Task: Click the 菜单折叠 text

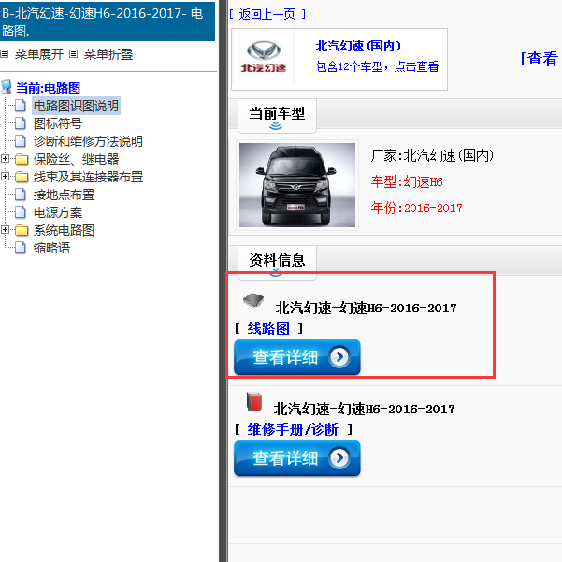Action: click(x=108, y=54)
